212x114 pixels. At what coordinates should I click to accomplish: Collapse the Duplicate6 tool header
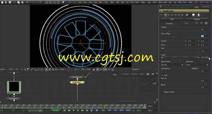(161, 11)
